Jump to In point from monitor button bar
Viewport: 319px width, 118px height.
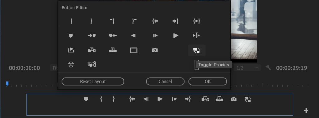[132, 99]
